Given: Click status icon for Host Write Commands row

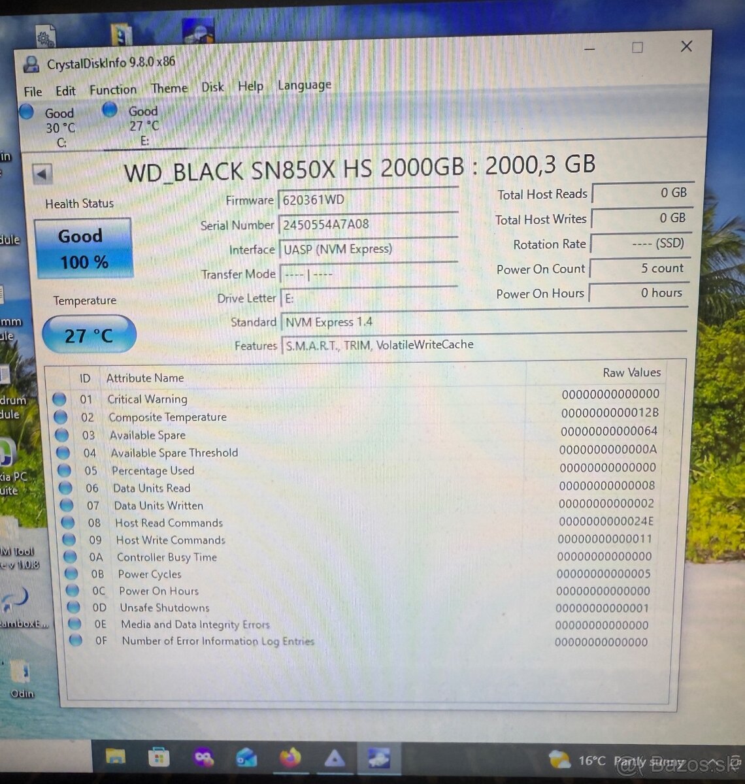Looking at the screenshot, I should [69, 540].
